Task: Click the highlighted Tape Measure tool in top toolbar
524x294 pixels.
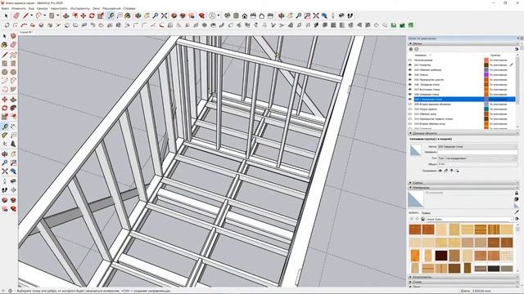Action: (x=111, y=16)
